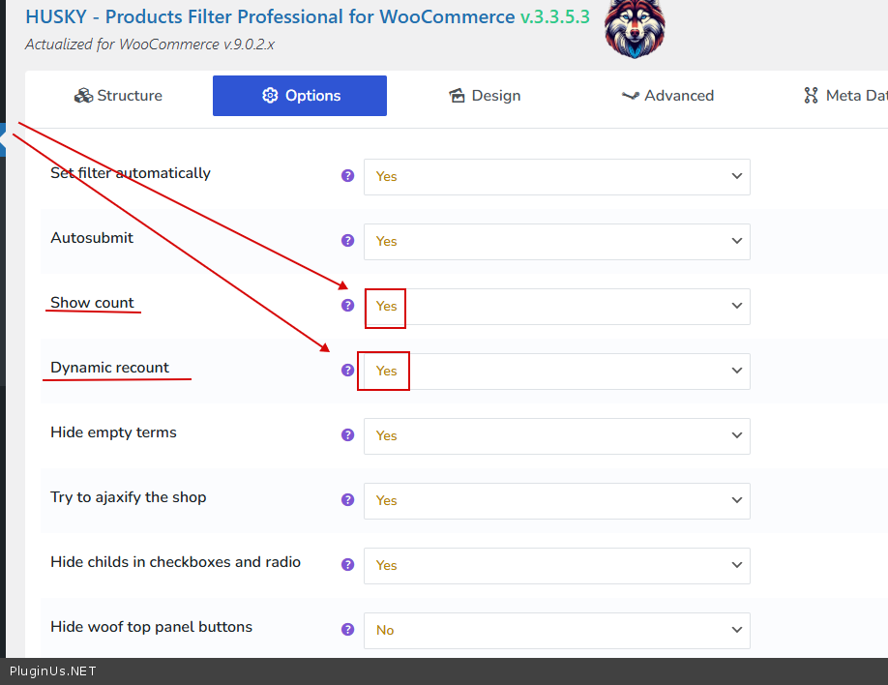Click help icon for Dynamic recount
Viewport: 888px width, 685px height.
(x=348, y=371)
